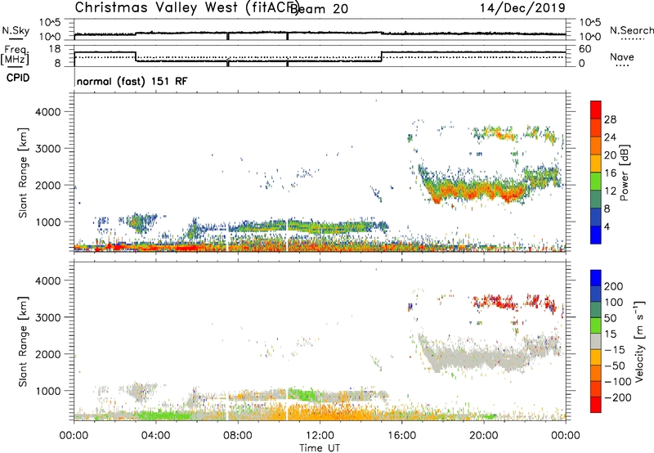654x453 pixels.
Task: Click the '12:00' time tick label
Action: coord(320,436)
